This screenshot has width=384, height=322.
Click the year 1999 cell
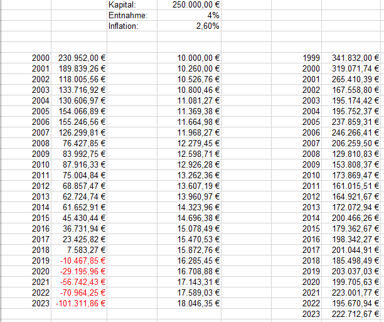pyautogui.click(x=312, y=58)
